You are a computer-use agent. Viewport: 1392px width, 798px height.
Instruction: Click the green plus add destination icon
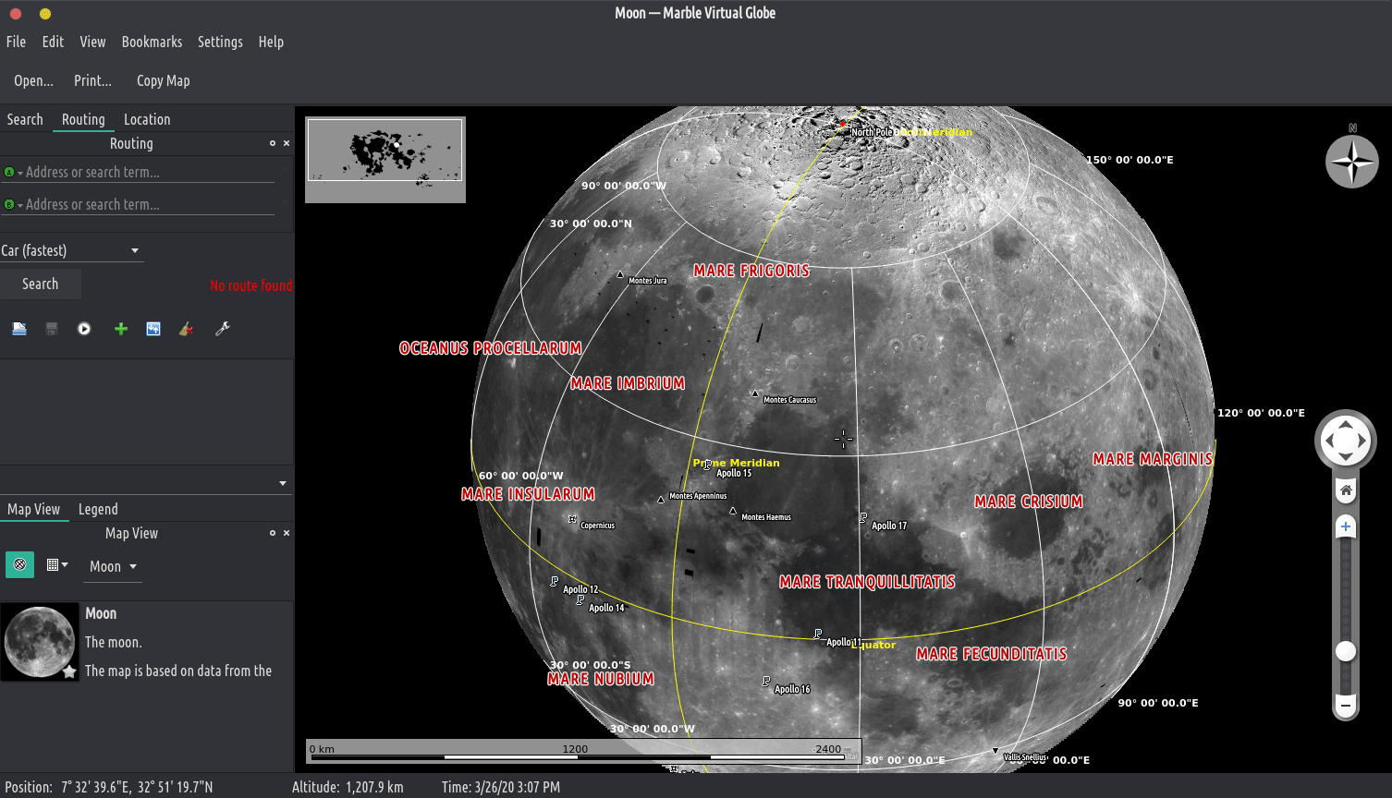tap(120, 329)
